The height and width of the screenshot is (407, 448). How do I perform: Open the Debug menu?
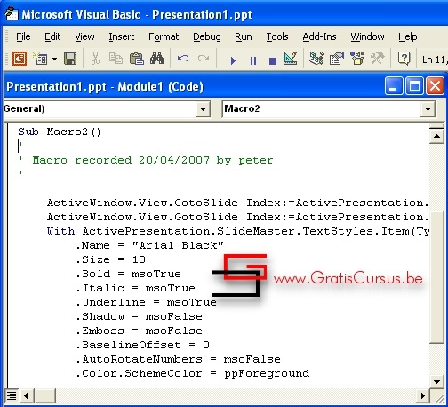coord(207,36)
